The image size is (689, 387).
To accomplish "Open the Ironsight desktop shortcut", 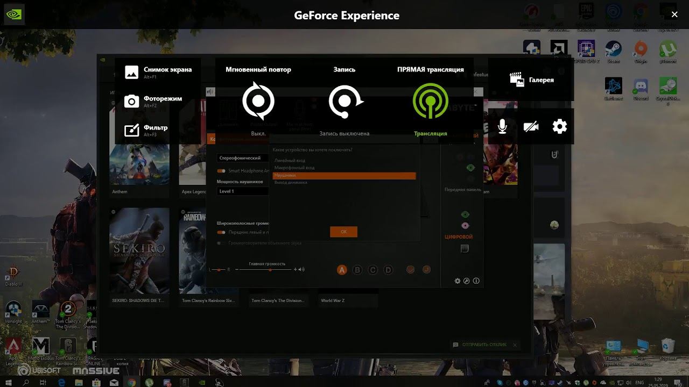I will coord(13,312).
